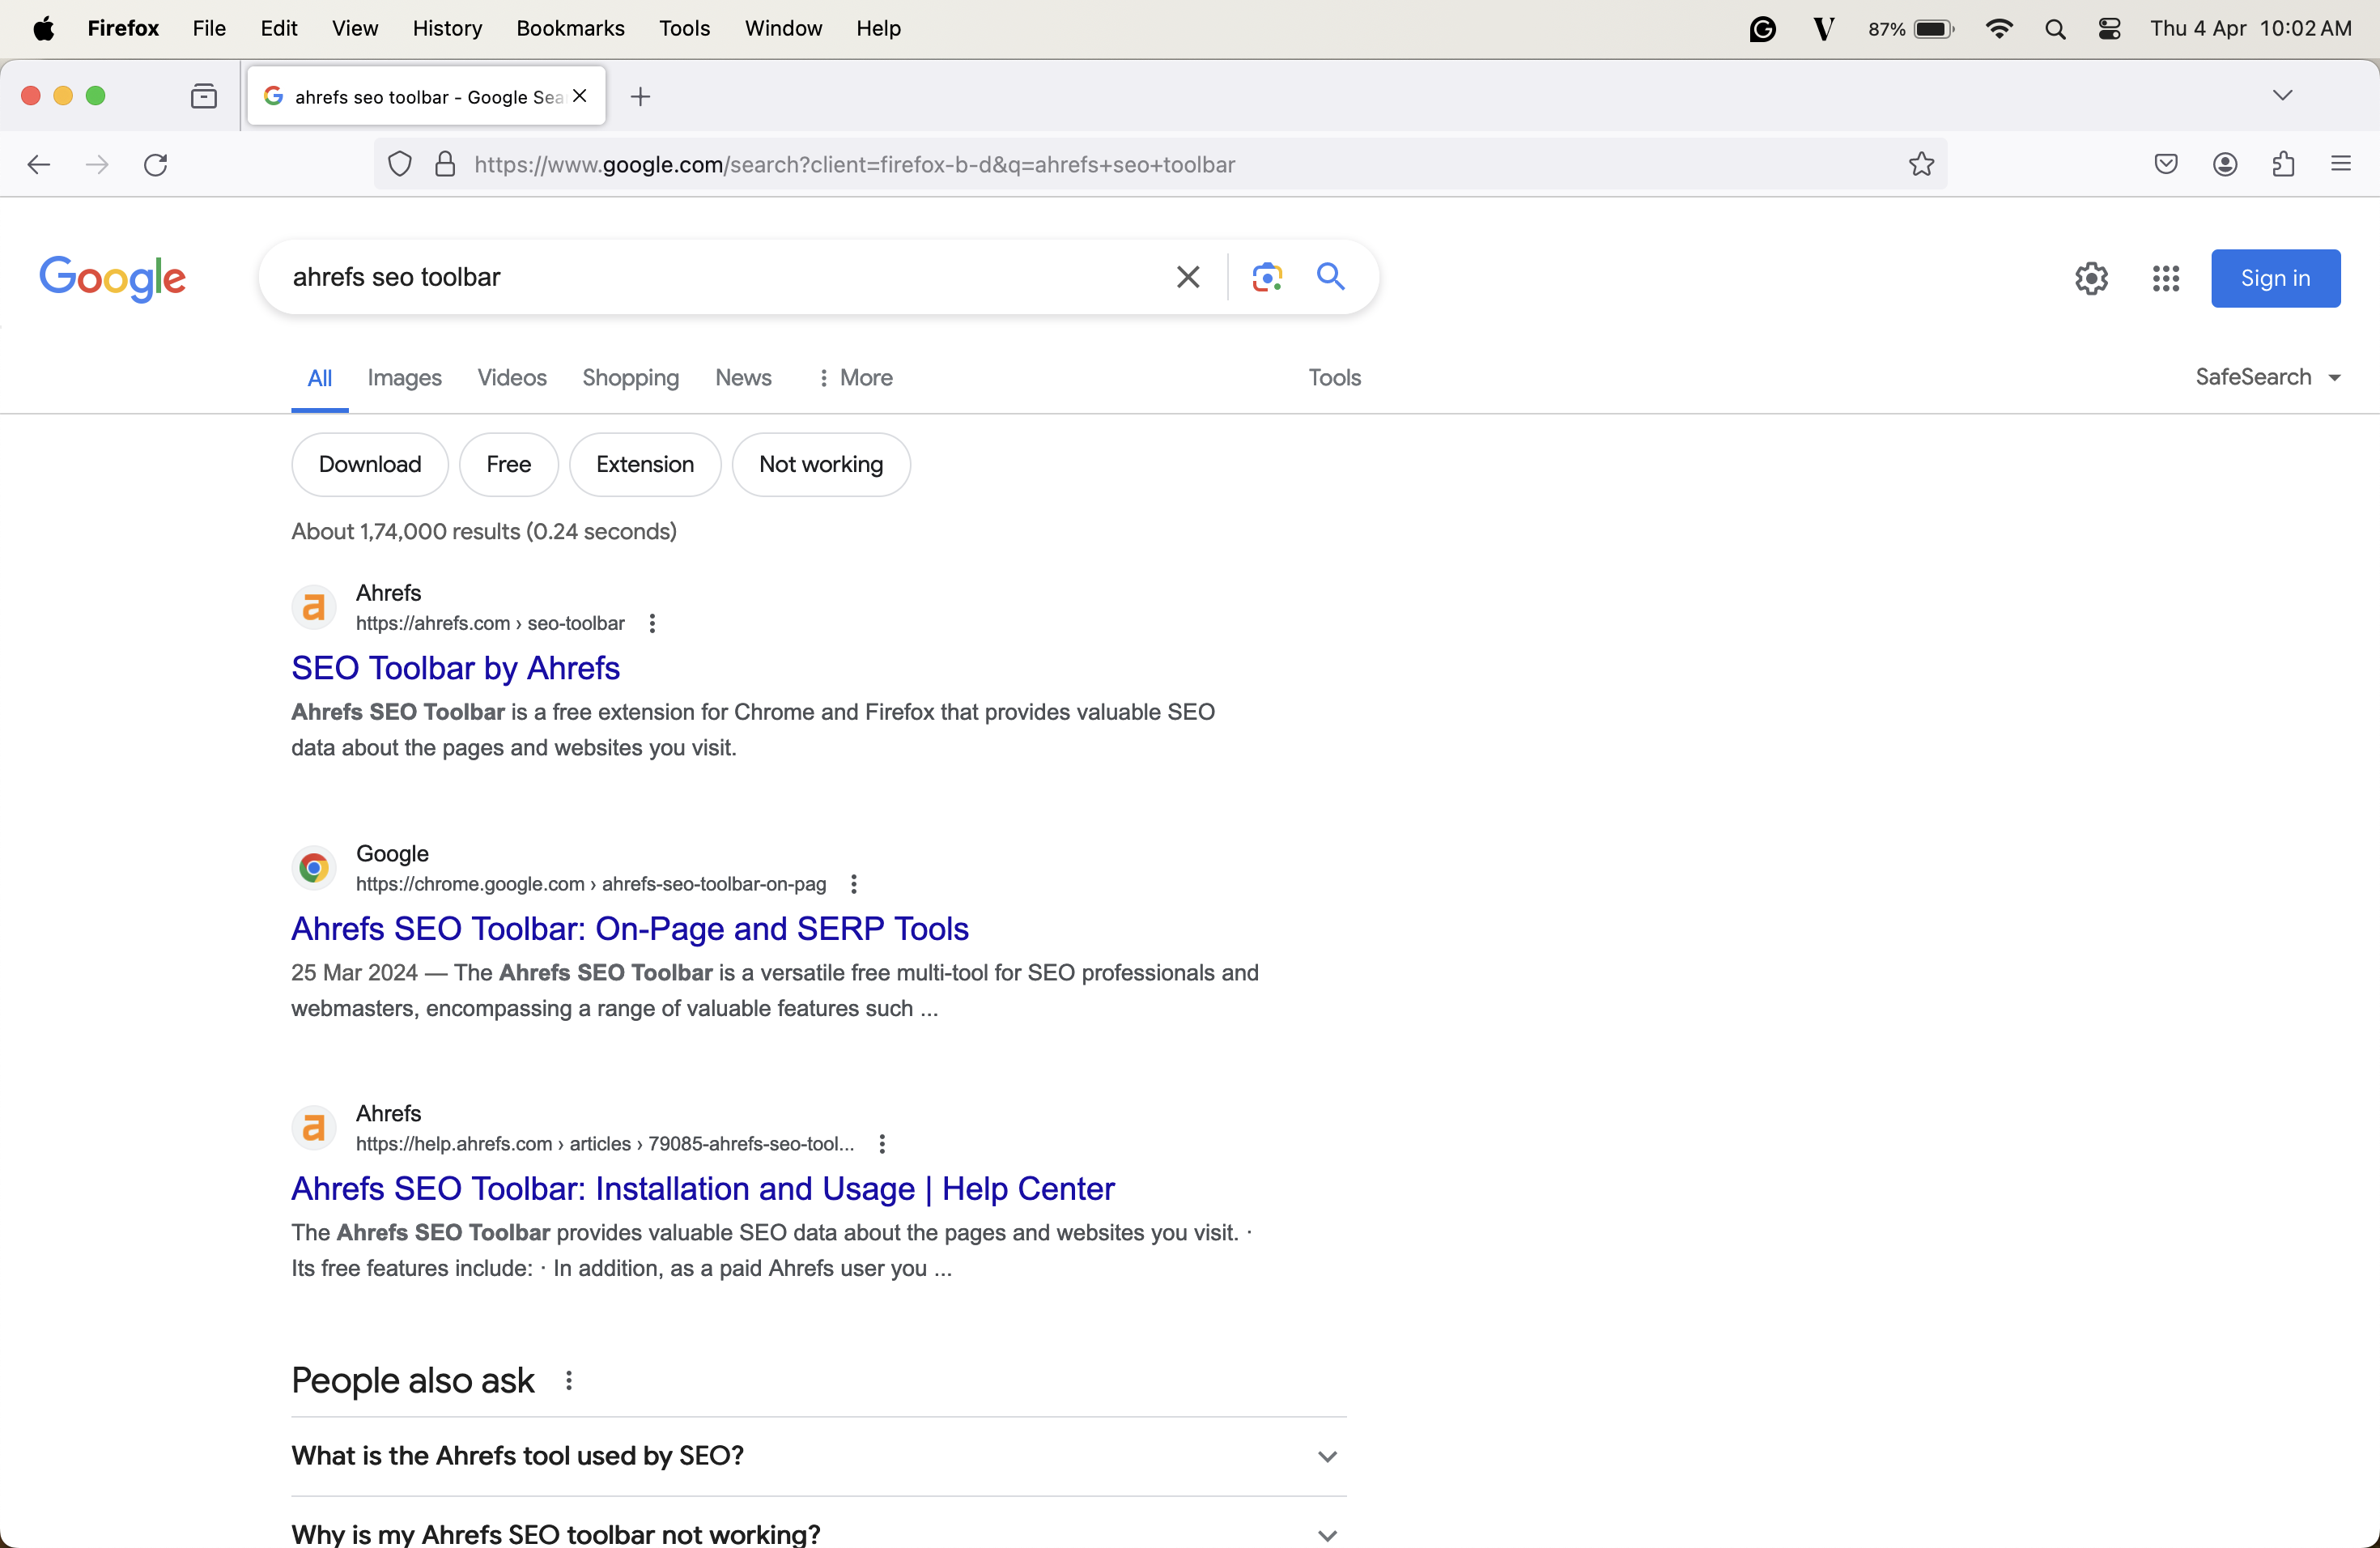
Task: Open Firefox extensions puzzle icon
Action: click(x=2283, y=164)
